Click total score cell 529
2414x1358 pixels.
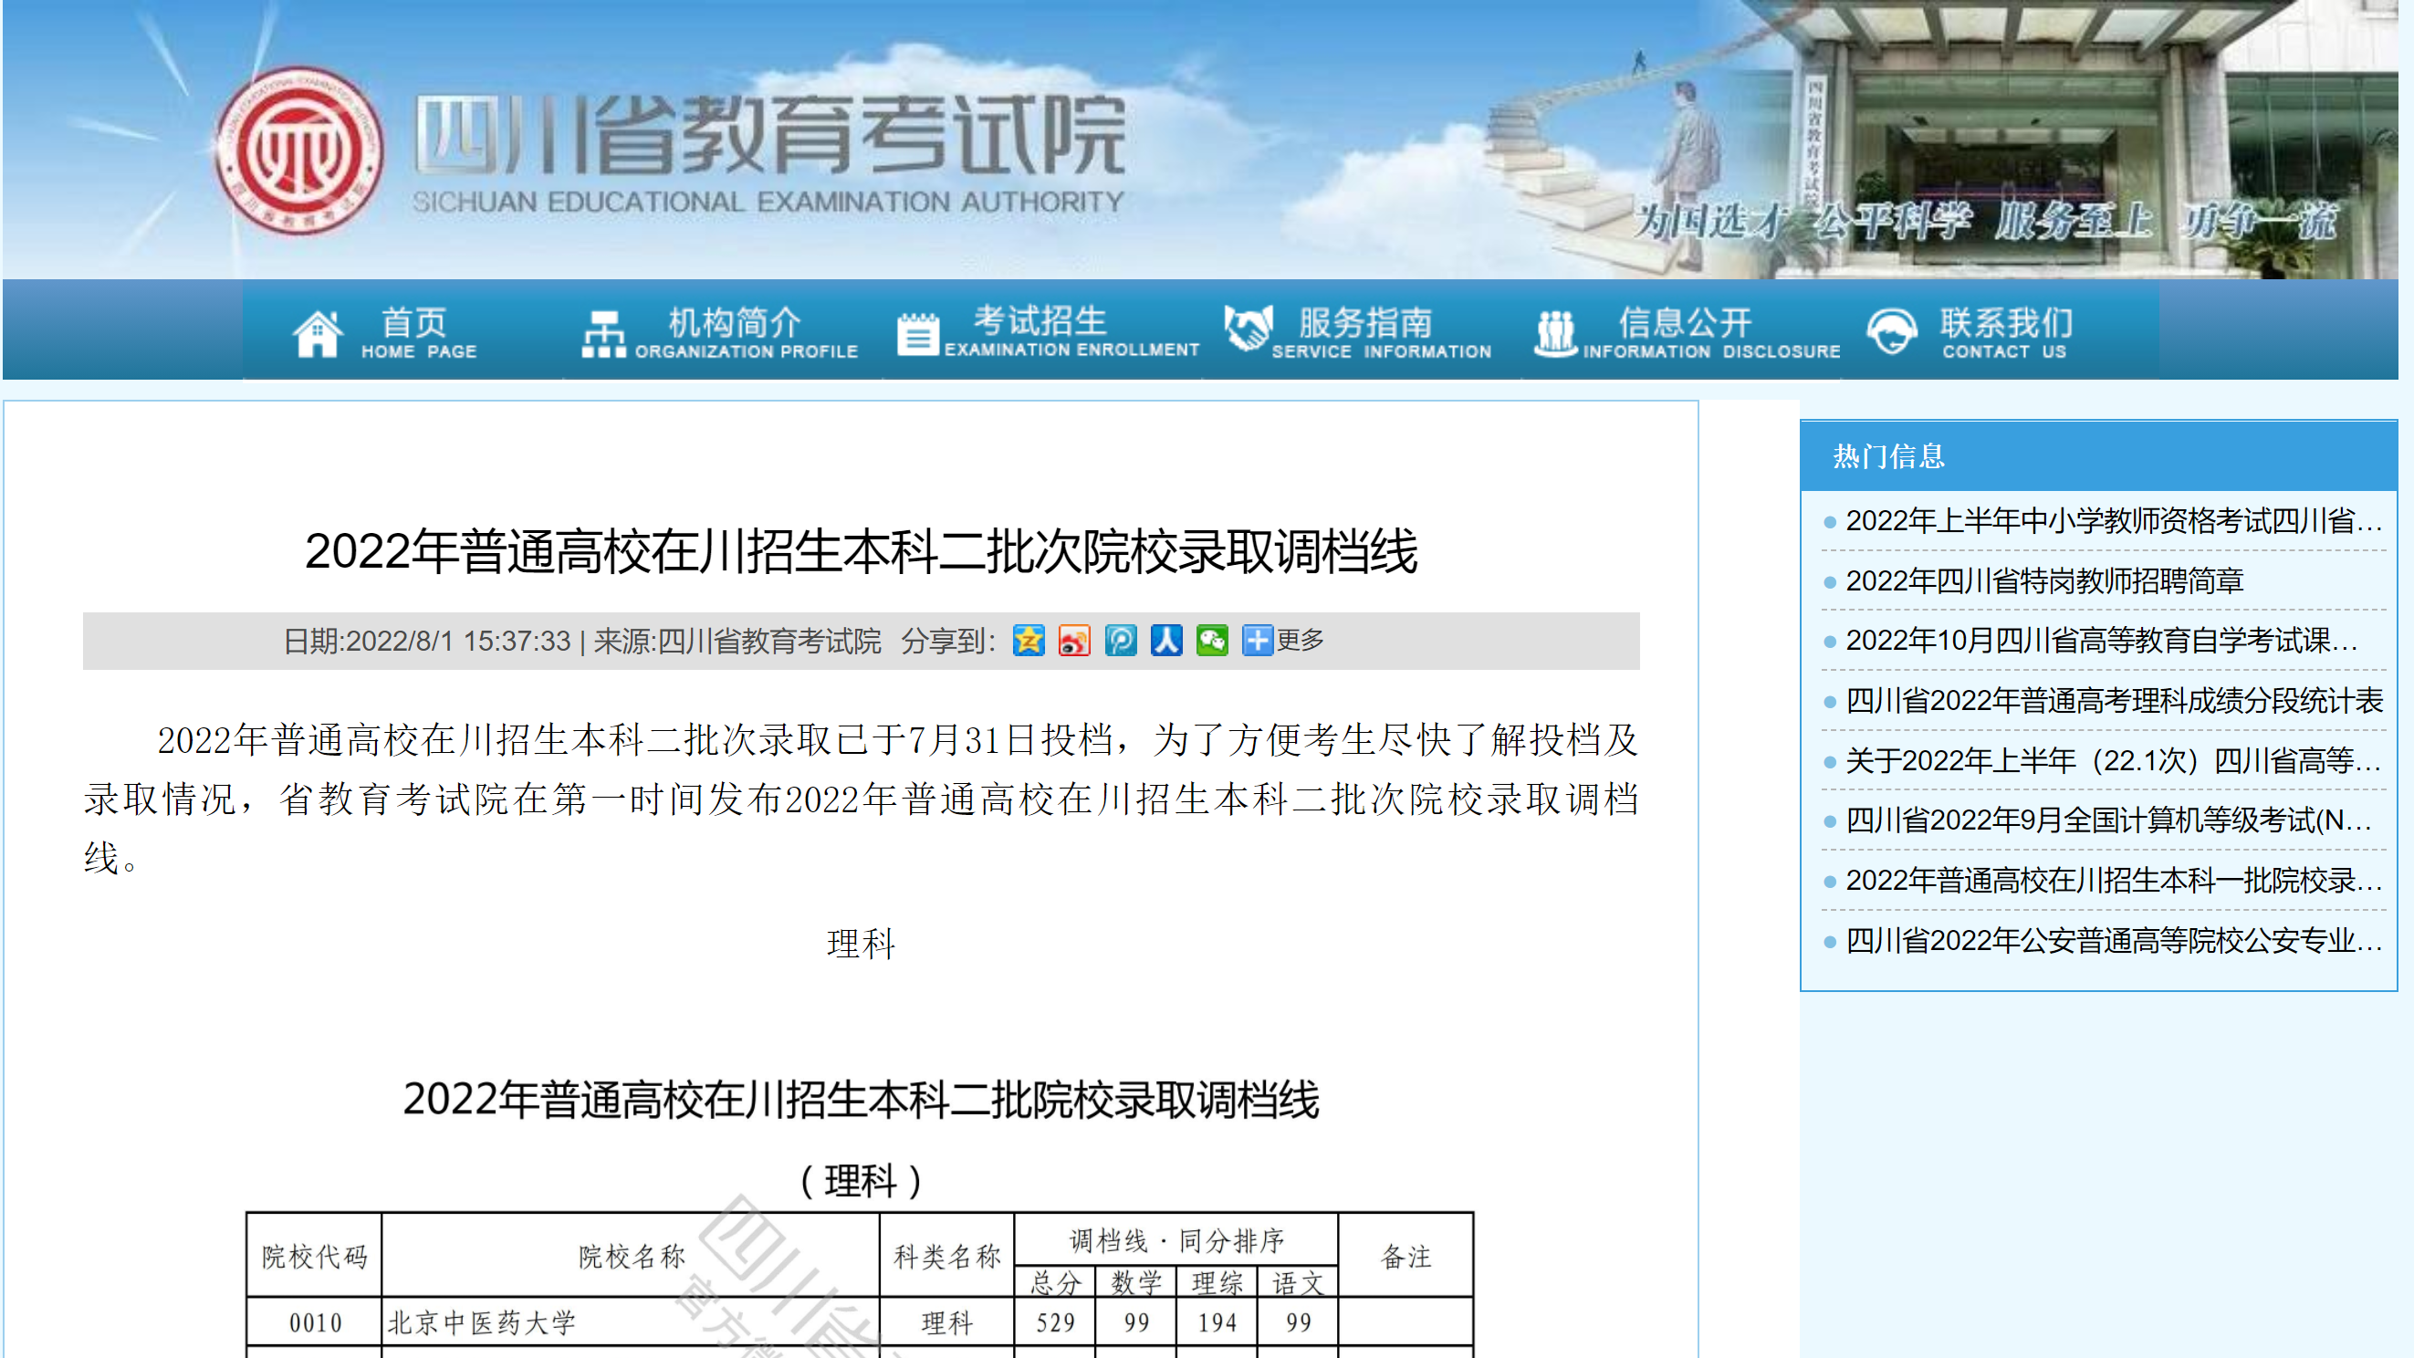click(x=1056, y=1323)
